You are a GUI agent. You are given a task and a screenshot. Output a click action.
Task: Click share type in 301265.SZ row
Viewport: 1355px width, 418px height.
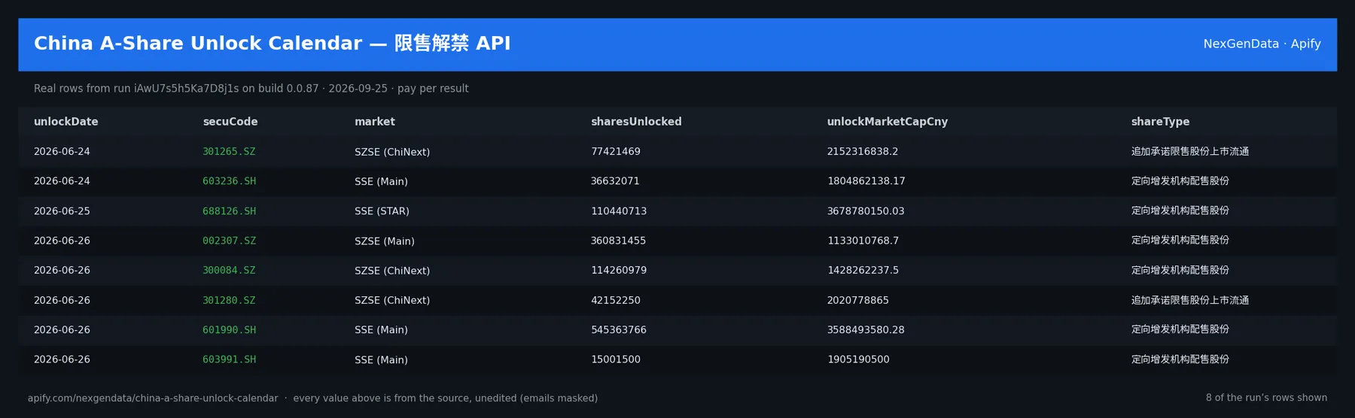[x=1190, y=152]
